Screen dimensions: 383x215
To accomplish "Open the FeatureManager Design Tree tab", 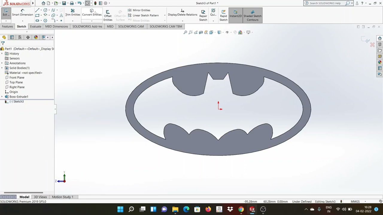I will click(x=4, y=37).
